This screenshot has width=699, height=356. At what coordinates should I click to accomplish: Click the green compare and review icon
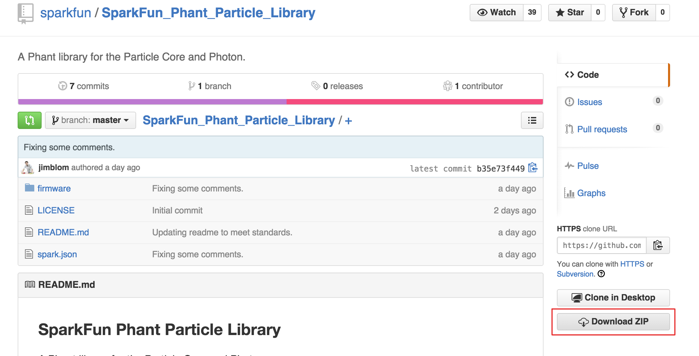coord(30,120)
